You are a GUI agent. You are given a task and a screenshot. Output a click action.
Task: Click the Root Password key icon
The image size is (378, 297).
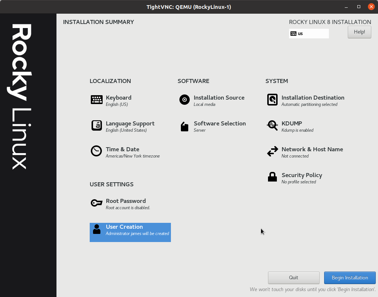[96, 203]
